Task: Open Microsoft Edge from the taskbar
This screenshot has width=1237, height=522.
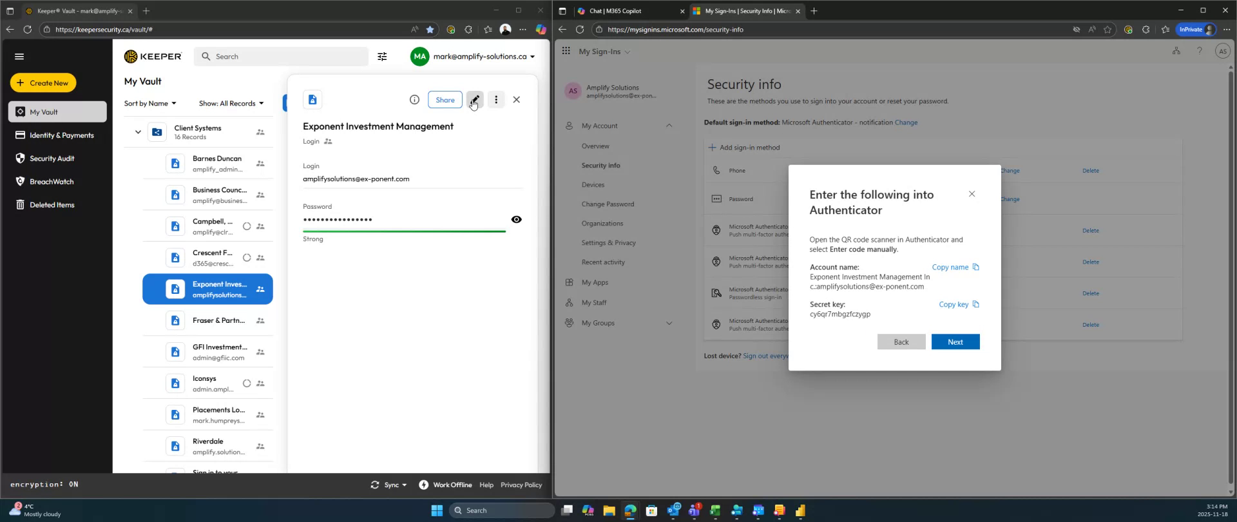Action: [x=630, y=510]
